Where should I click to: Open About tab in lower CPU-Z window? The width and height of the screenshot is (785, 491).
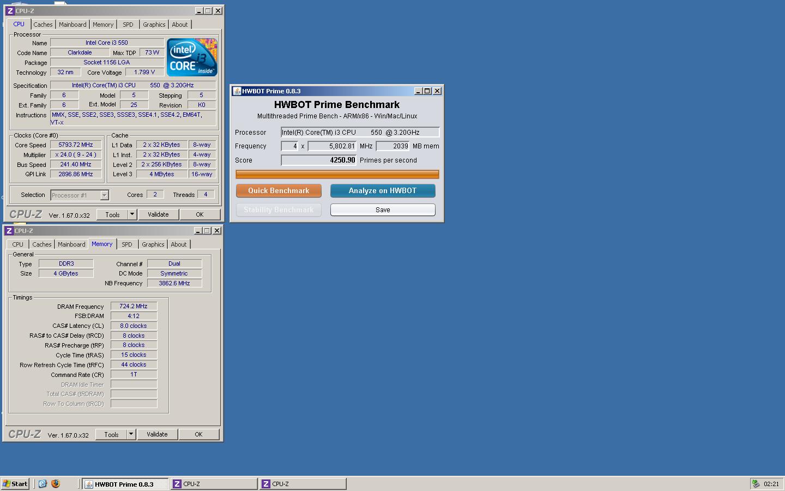[179, 244]
